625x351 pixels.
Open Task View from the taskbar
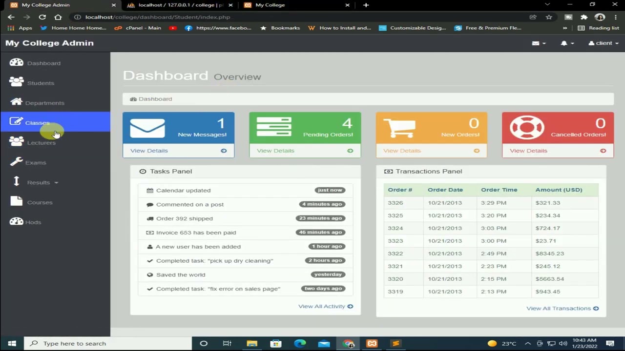click(x=227, y=343)
